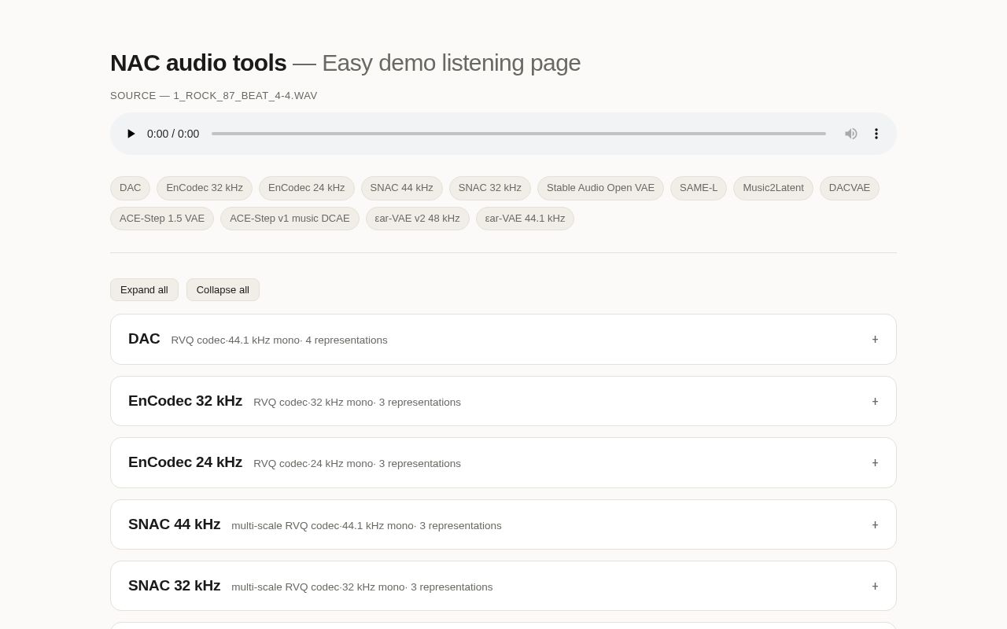
Task: Select the εar-VAE 44.1 kHz chip
Action: coord(525,219)
